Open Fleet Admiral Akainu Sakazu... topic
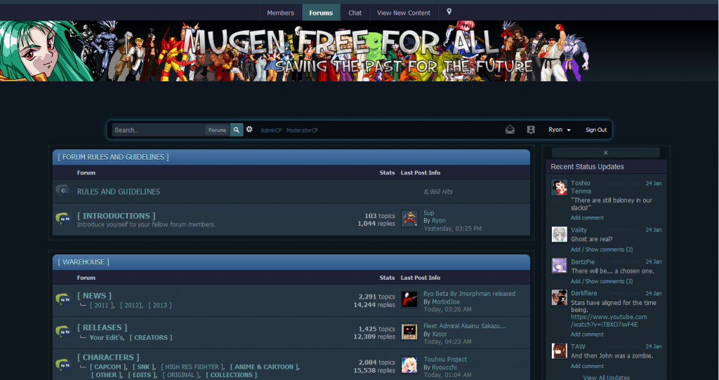719x380 pixels. (465, 326)
